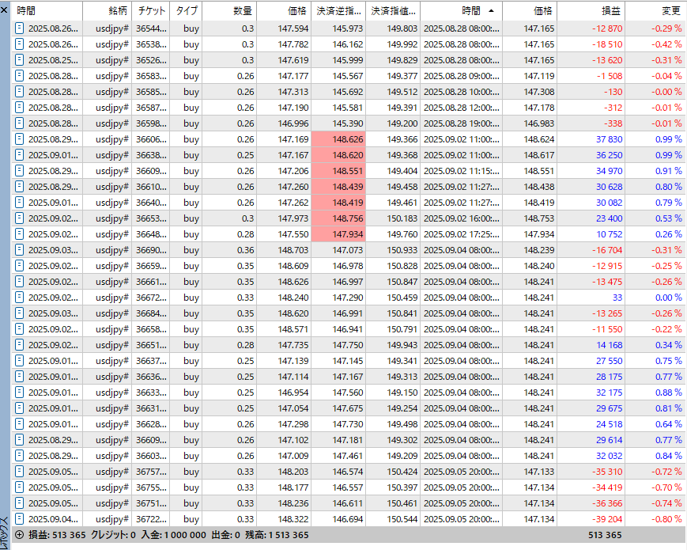The height and width of the screenshot is (550, 687).
Task: Click the trade icon for ticket 36672
Action: [x=19, y=298]
